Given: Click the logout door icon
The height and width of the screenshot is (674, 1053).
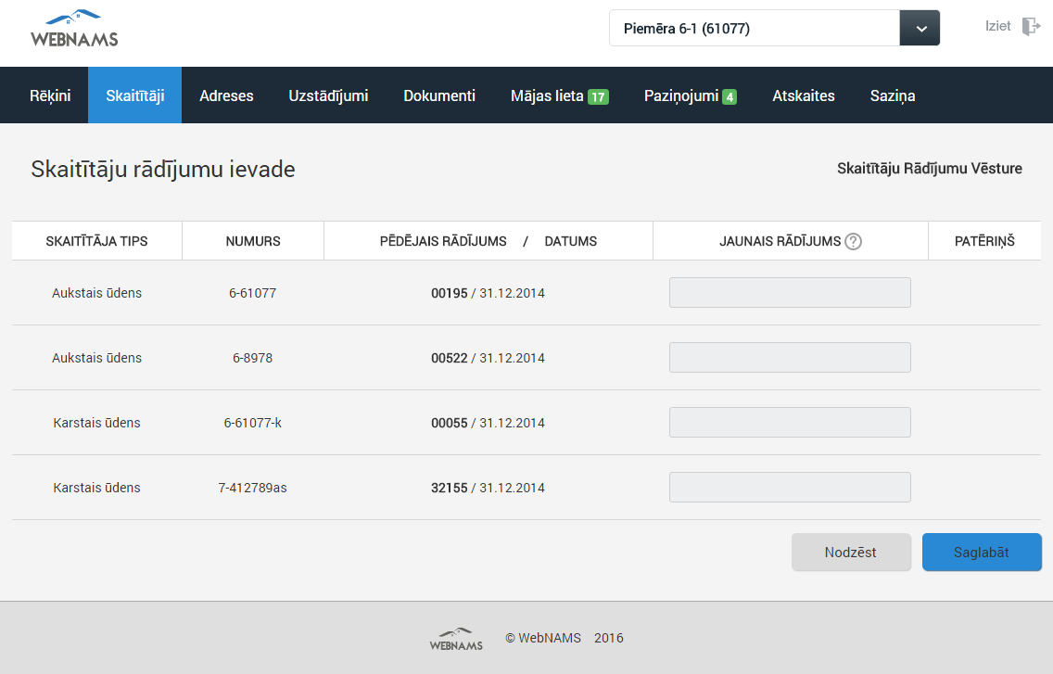Looking at the screenshot, I should pos(1031,26).
